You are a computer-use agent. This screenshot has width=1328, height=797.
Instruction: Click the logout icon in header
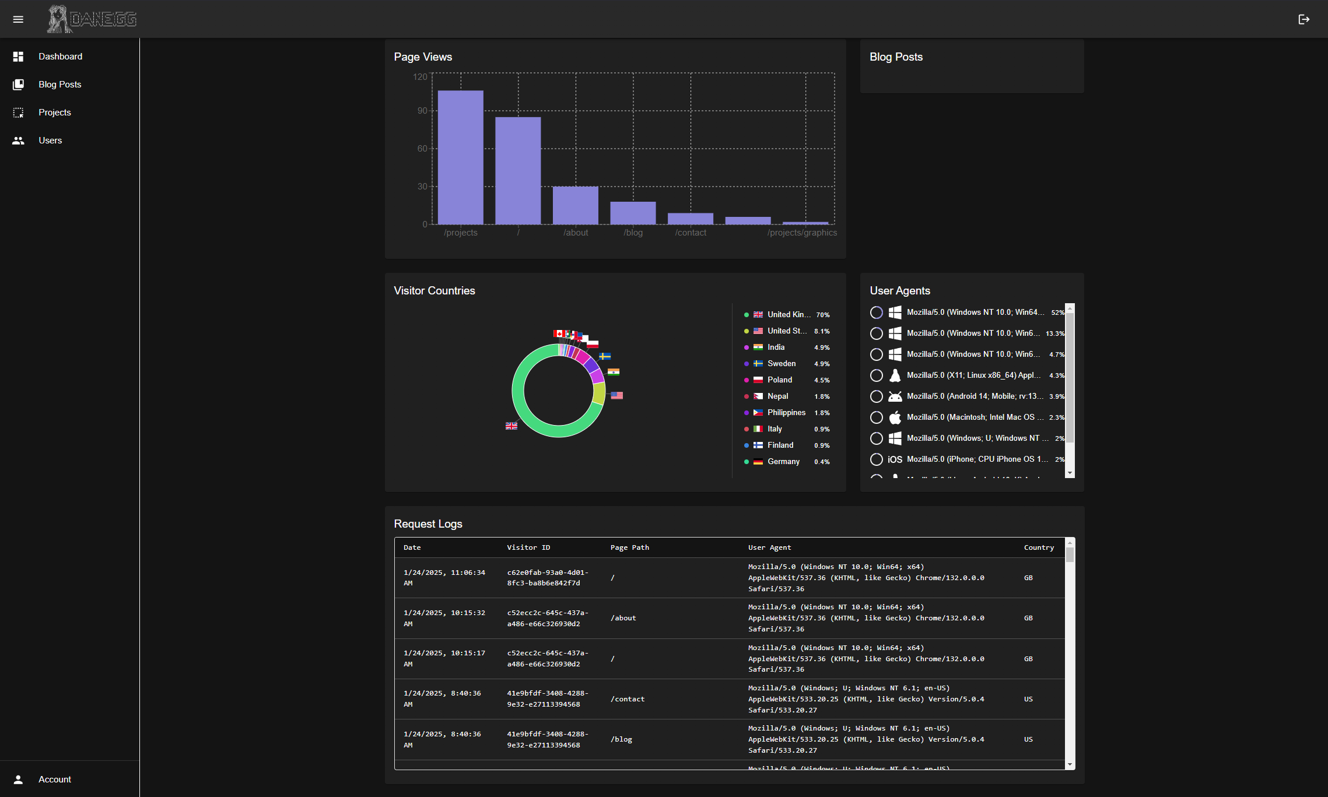click(1304, 19)
